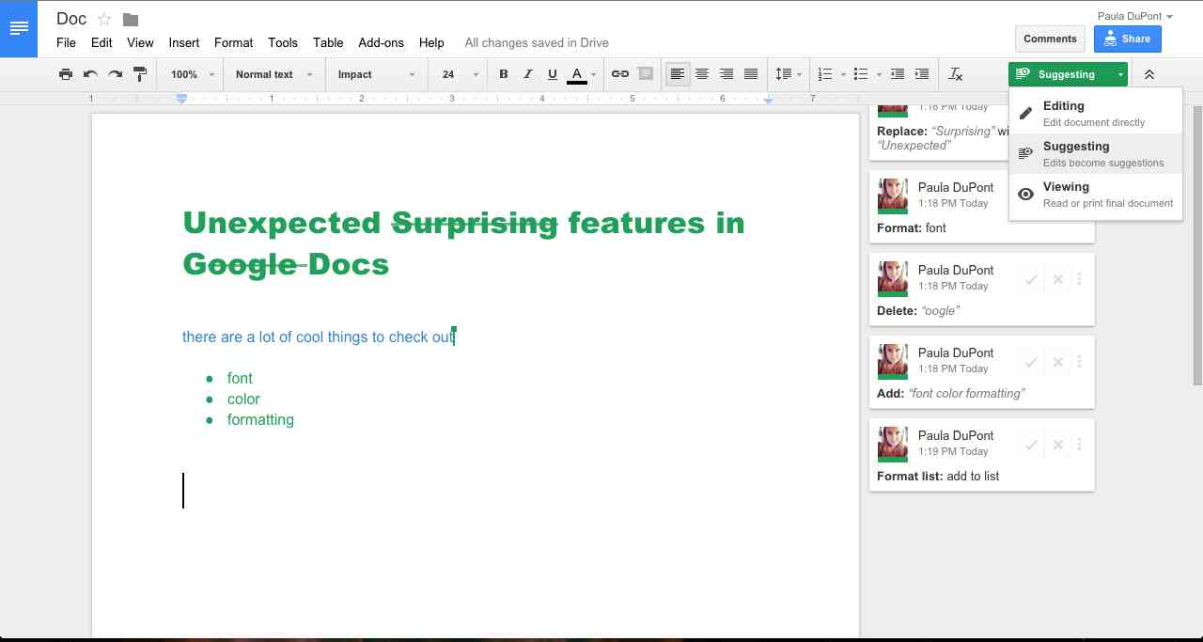Insert a link with chain icon
This screenshot has height=642, width=1203.
[620, 74]
